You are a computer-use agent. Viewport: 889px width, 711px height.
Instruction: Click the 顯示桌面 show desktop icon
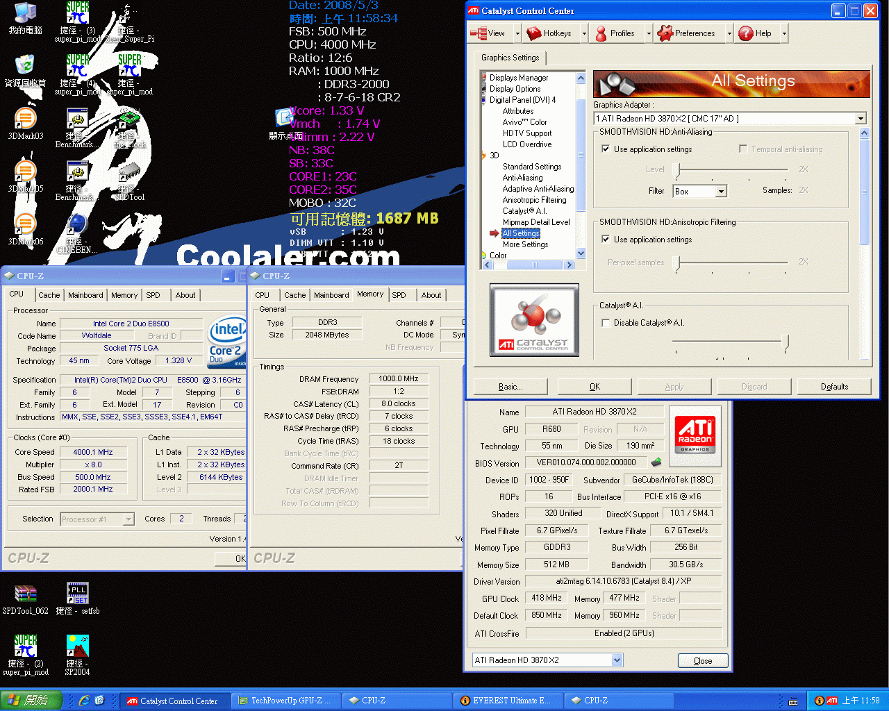tap(285, 124)
